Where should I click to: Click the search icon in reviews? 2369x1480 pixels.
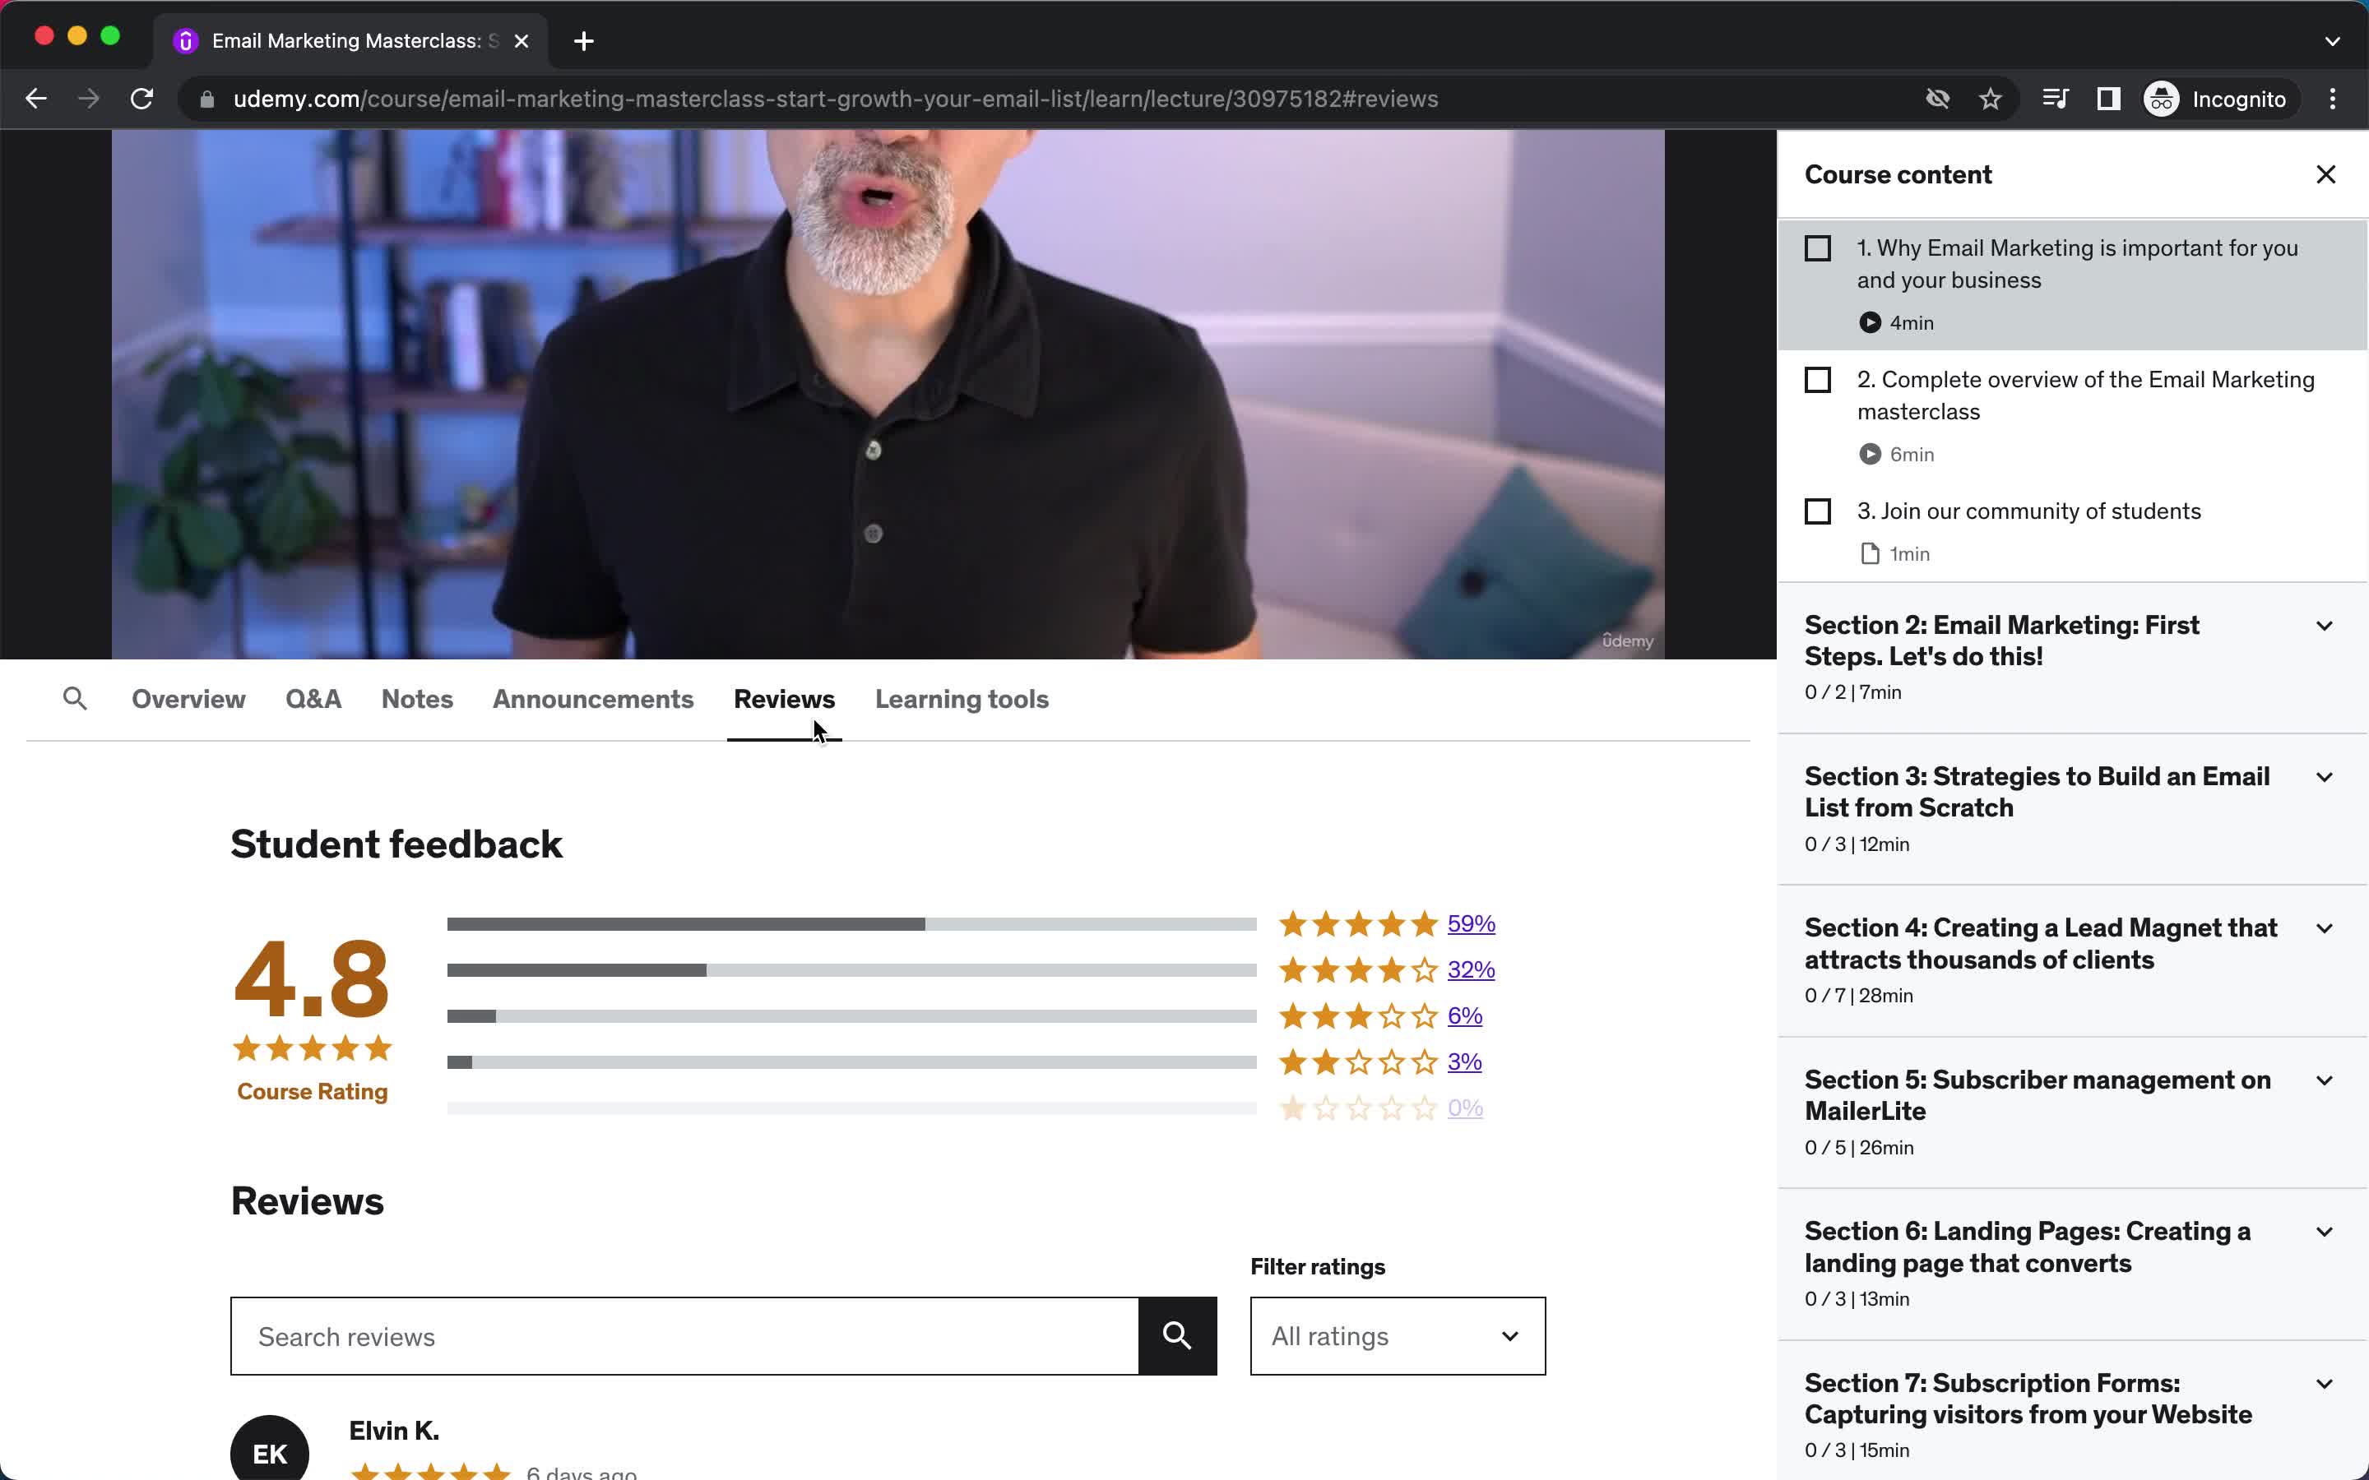pos(1179,1335)
